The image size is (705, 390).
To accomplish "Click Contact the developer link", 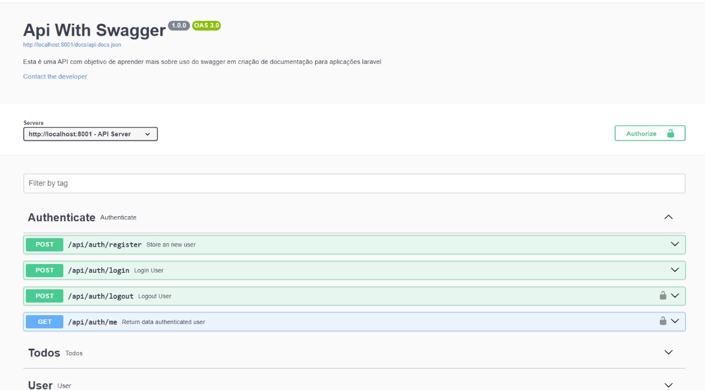I will pos(55,76).
